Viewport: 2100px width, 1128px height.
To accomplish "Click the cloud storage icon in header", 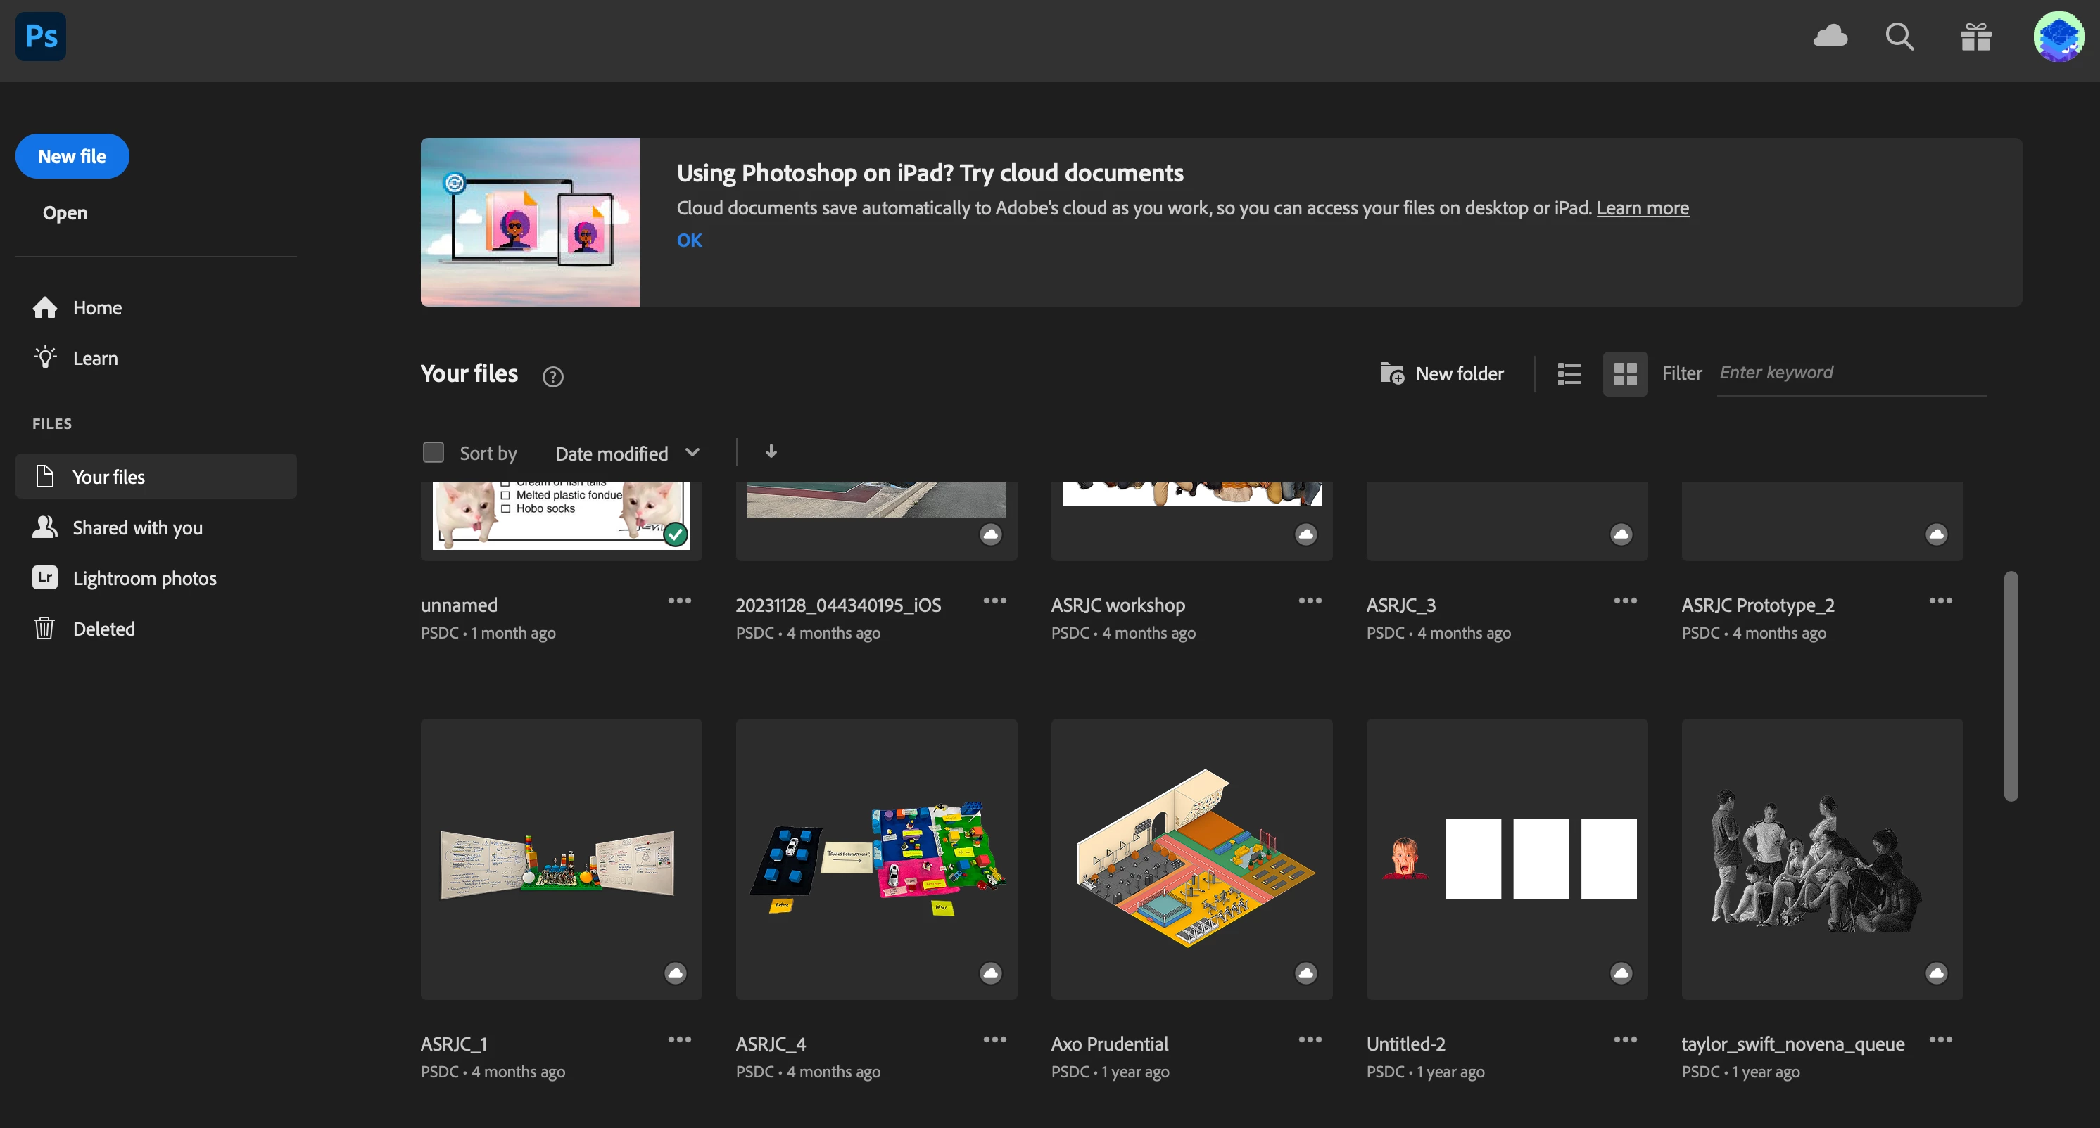I will pos(1830,36).
